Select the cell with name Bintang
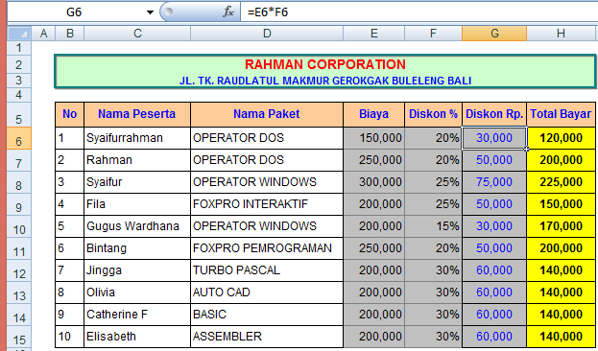 (x=137, y=248)
